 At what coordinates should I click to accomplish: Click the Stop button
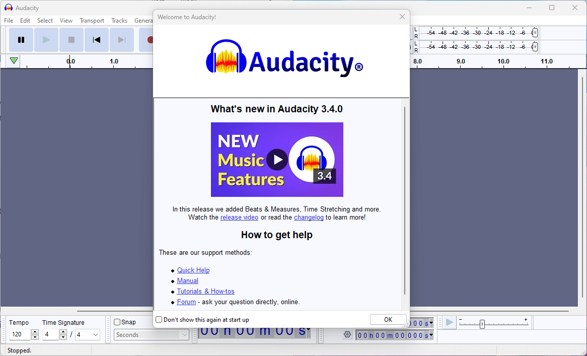point(71,40)
